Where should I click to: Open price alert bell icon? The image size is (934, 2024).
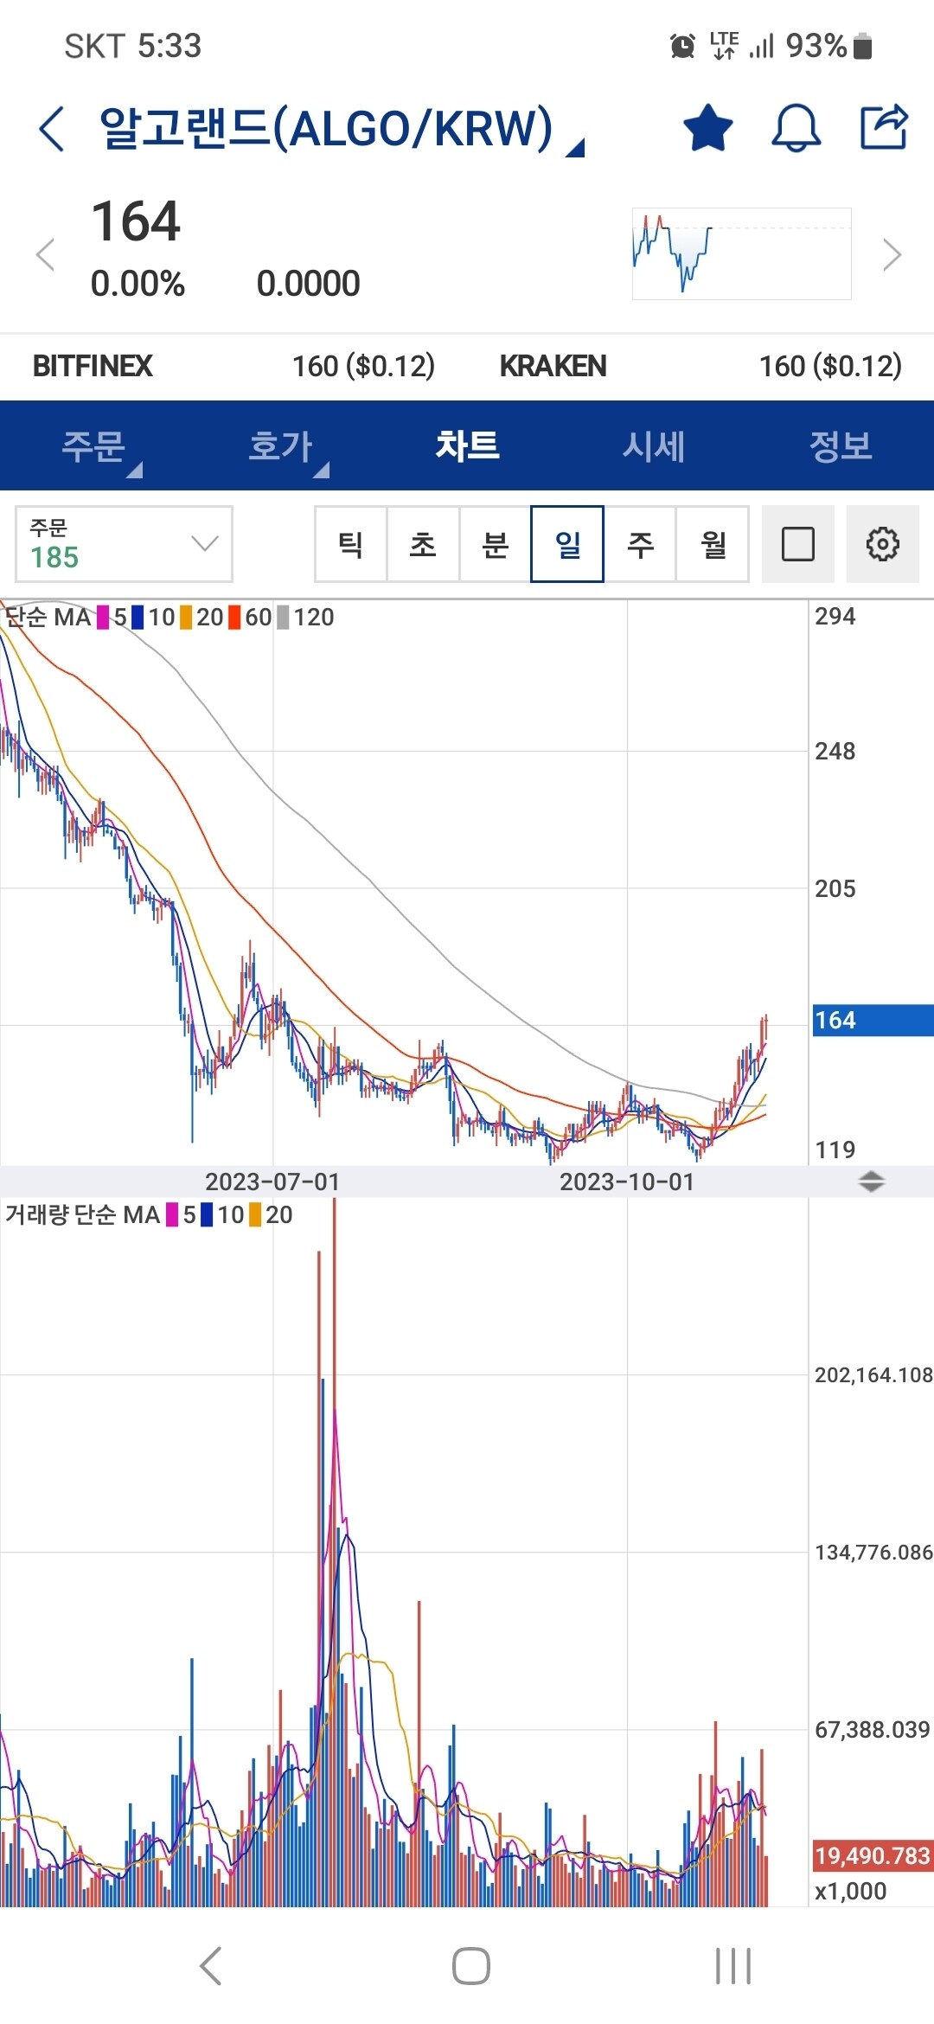pyautogui.click(x=796, y=128)
